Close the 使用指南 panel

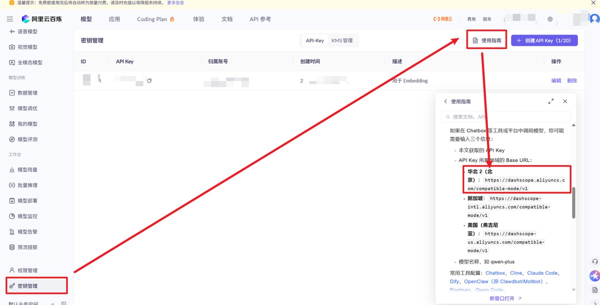click(565, 101)
